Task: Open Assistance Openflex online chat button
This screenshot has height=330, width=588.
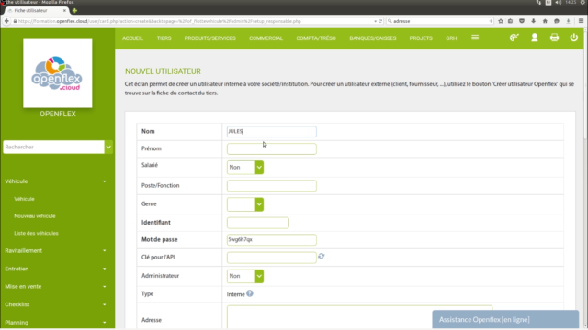Action: (505, 320)
